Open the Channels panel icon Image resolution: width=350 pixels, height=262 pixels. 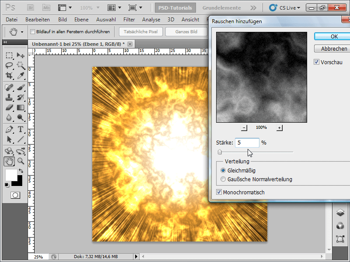click(x=340, y=226)
